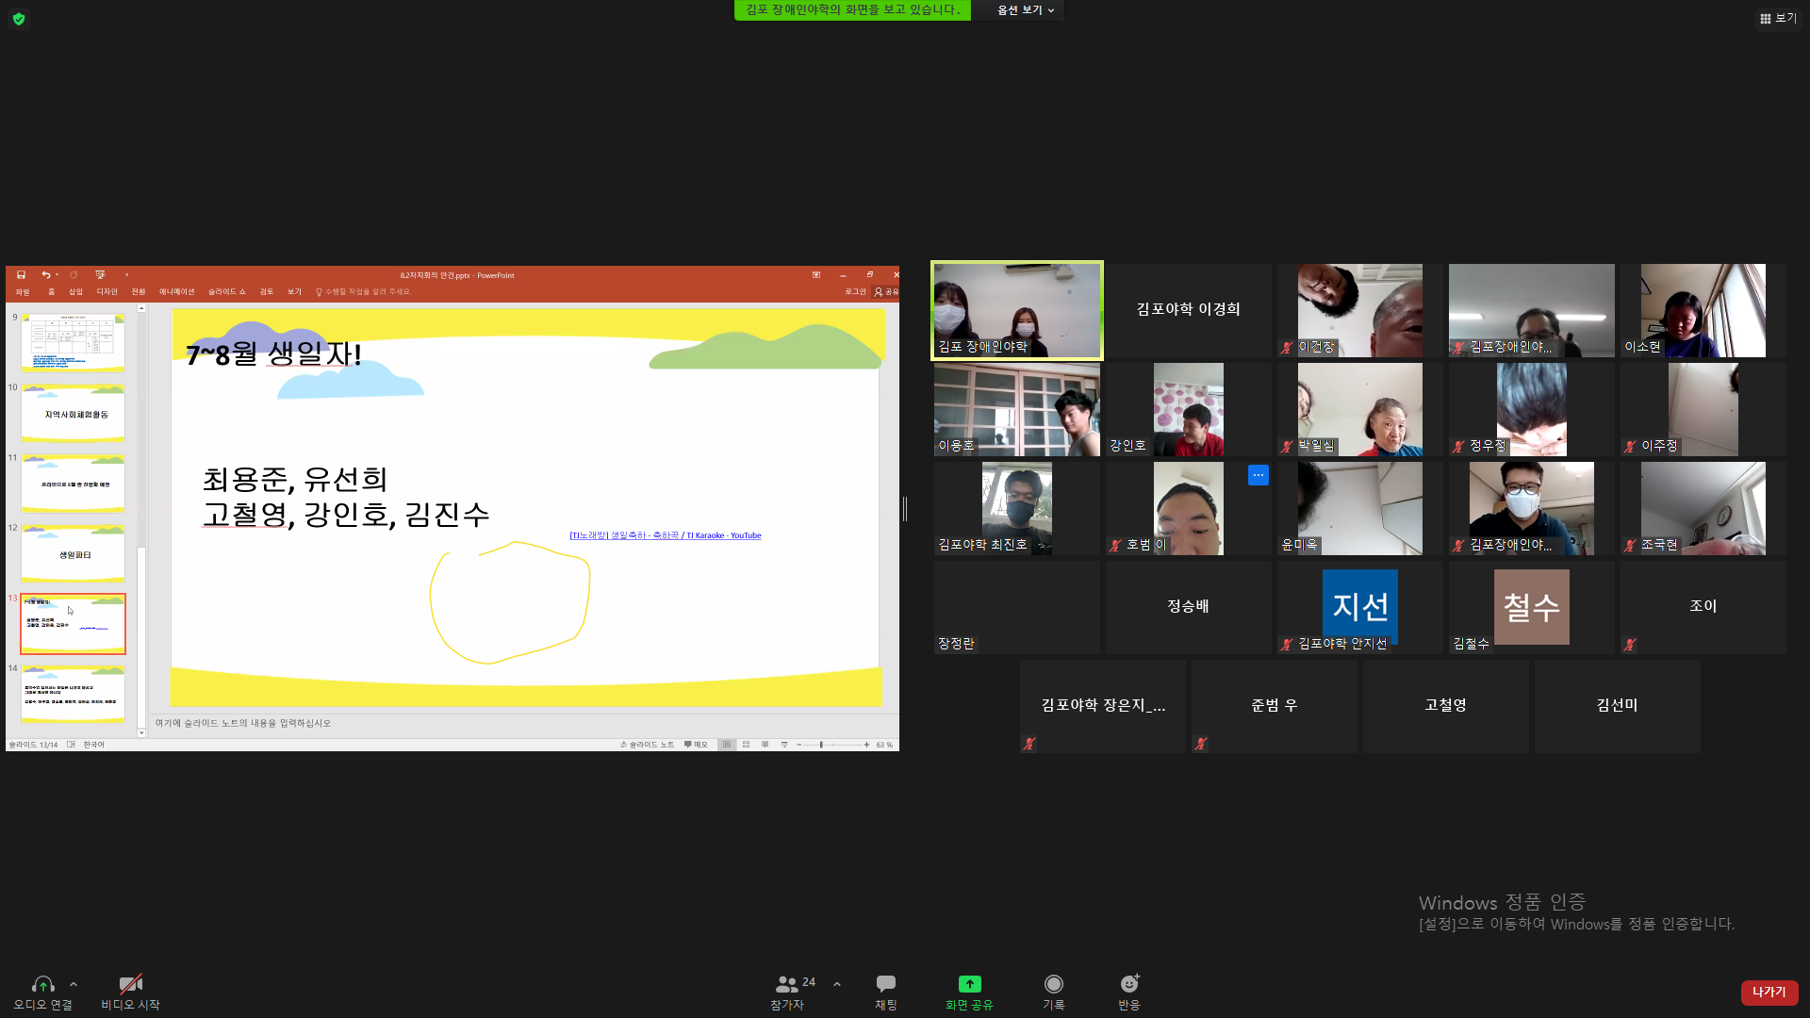This screenshot has height=1018, width=1810.
Task: Open the Chat icon in Zoom toolbar
Action: [886, 984]
